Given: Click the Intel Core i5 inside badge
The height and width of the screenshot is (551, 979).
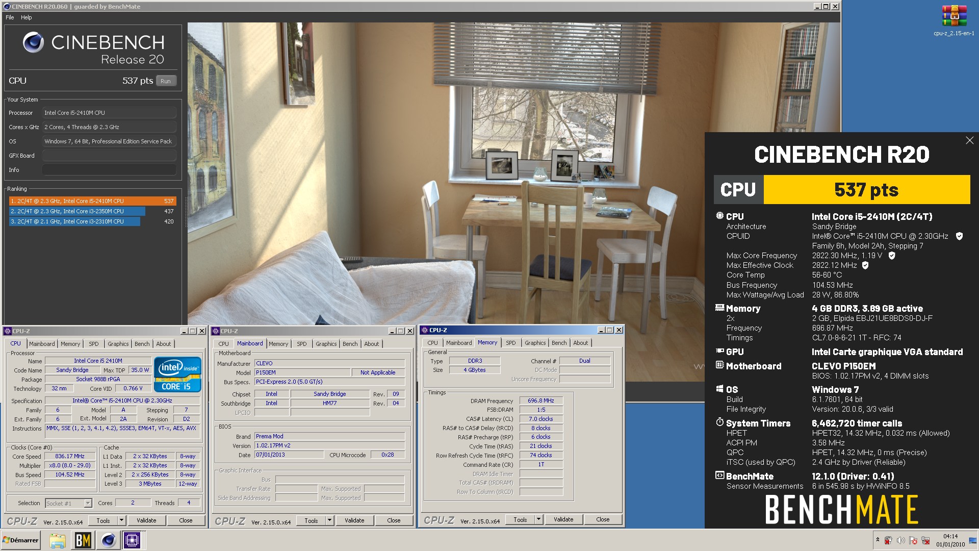Looking at the screenshot, I should tap(178, 374).
